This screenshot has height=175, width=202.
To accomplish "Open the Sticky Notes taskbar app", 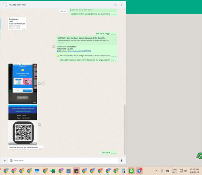I will 76,171.
